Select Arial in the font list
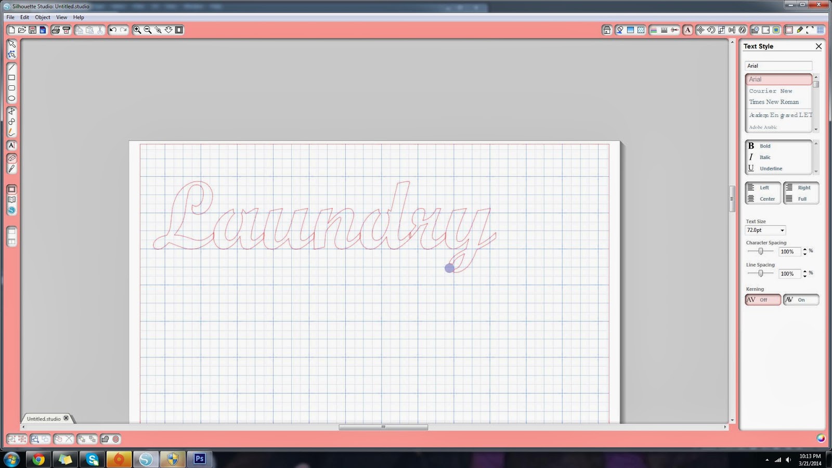Image resolution: width=832 pixels, height=468 pixels. tap(778, 80)
